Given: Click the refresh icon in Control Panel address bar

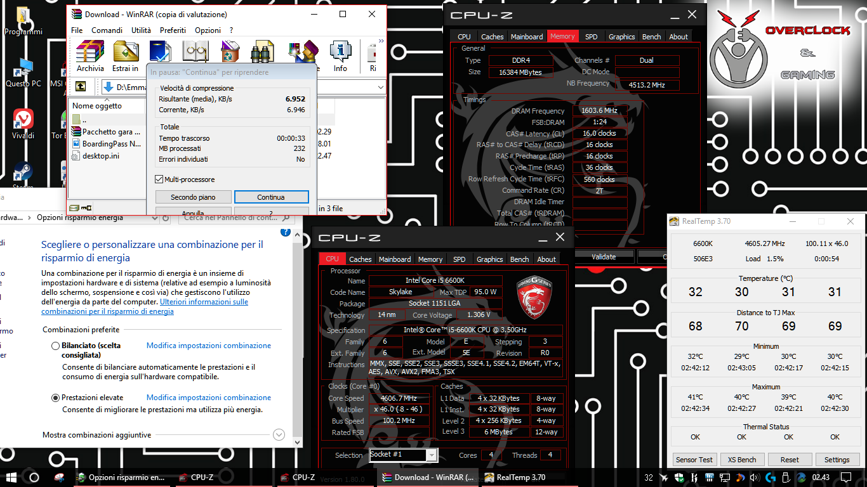Looking at the screenshot, I should point(166,218).
